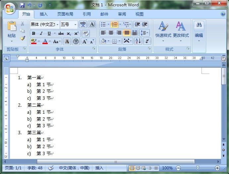The height and width of the screenshot is (174, 229).
Task: Click the Format Painter brush icon
Action: point(23,38)
